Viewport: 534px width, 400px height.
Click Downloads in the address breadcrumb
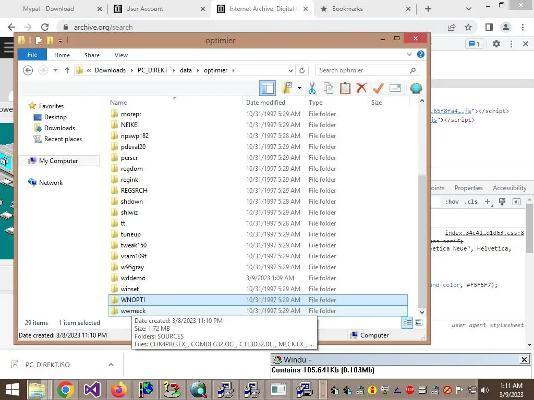click(x=110, y=70)
